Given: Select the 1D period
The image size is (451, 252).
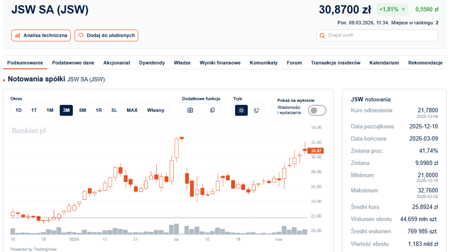Looking at the screenshot, I should click(x=19, y=110).
